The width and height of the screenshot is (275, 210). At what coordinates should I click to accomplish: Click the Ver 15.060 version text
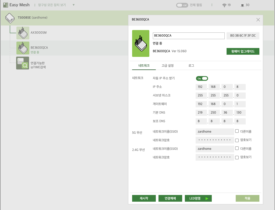(x=179, y=51)
